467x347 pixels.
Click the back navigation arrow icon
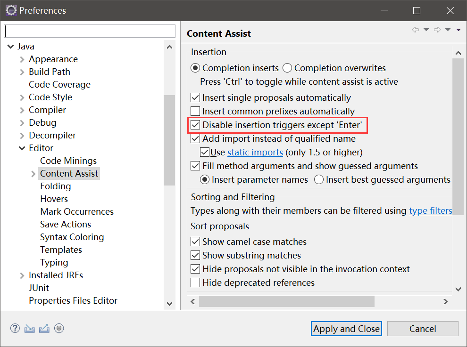click(x=416, y=30)
